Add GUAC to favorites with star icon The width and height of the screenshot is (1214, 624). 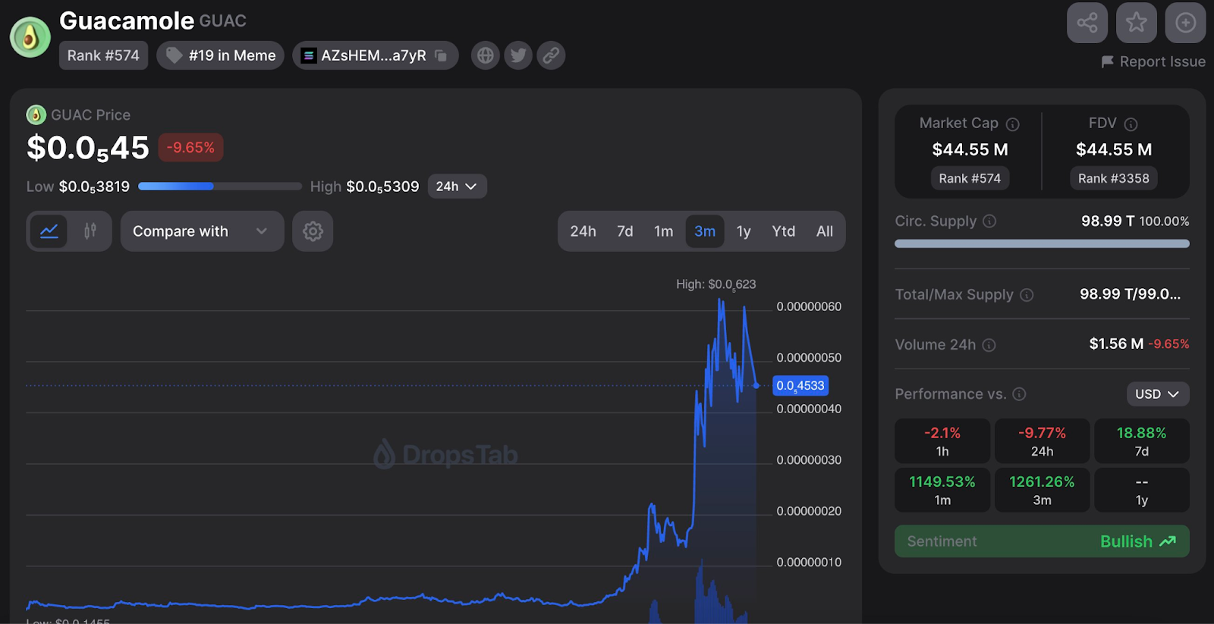[1137, 23]
